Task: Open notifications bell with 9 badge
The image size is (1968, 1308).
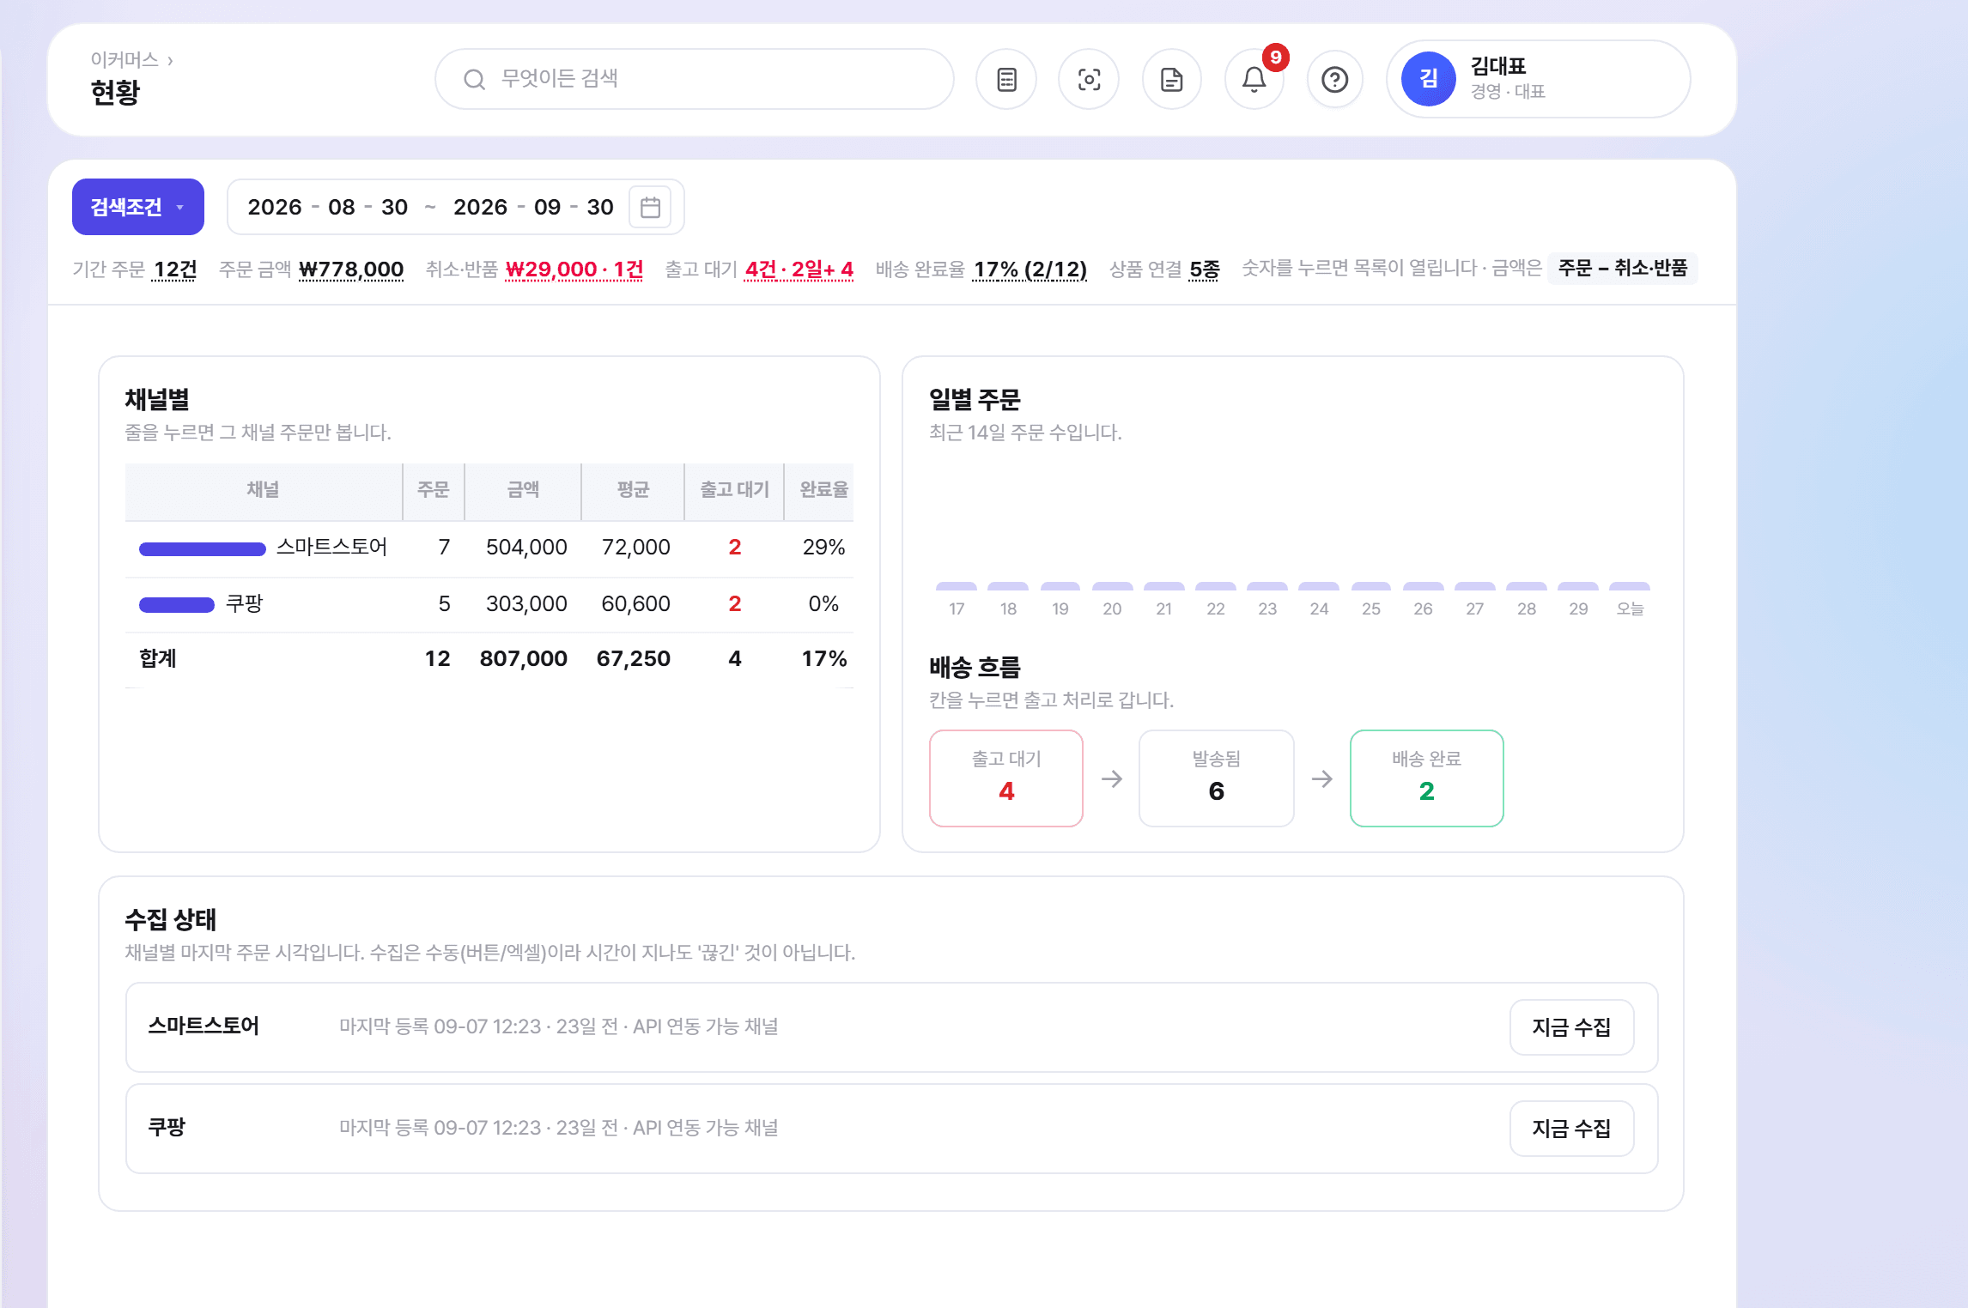Action: (x=1254, y=80)
